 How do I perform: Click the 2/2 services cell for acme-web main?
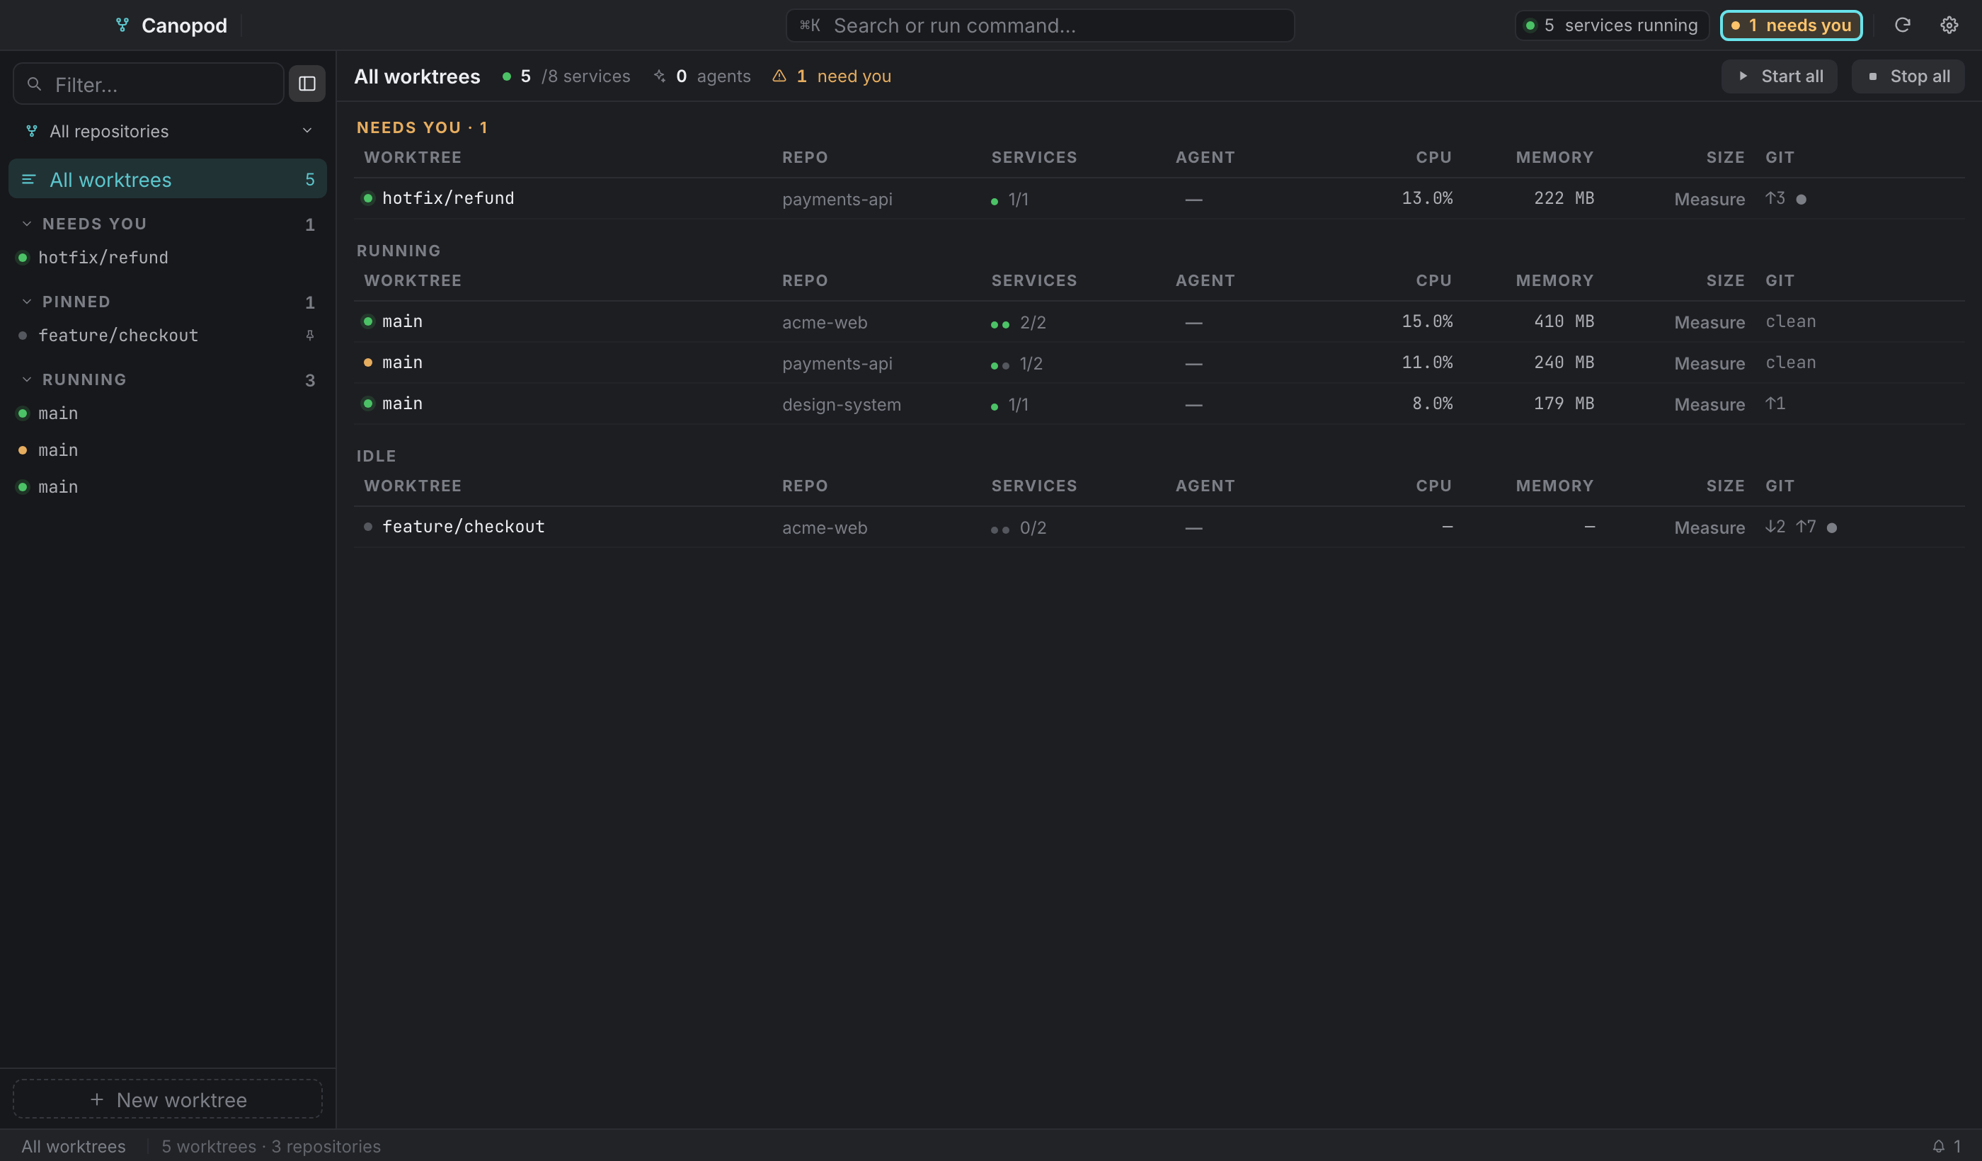[1018, 323]
